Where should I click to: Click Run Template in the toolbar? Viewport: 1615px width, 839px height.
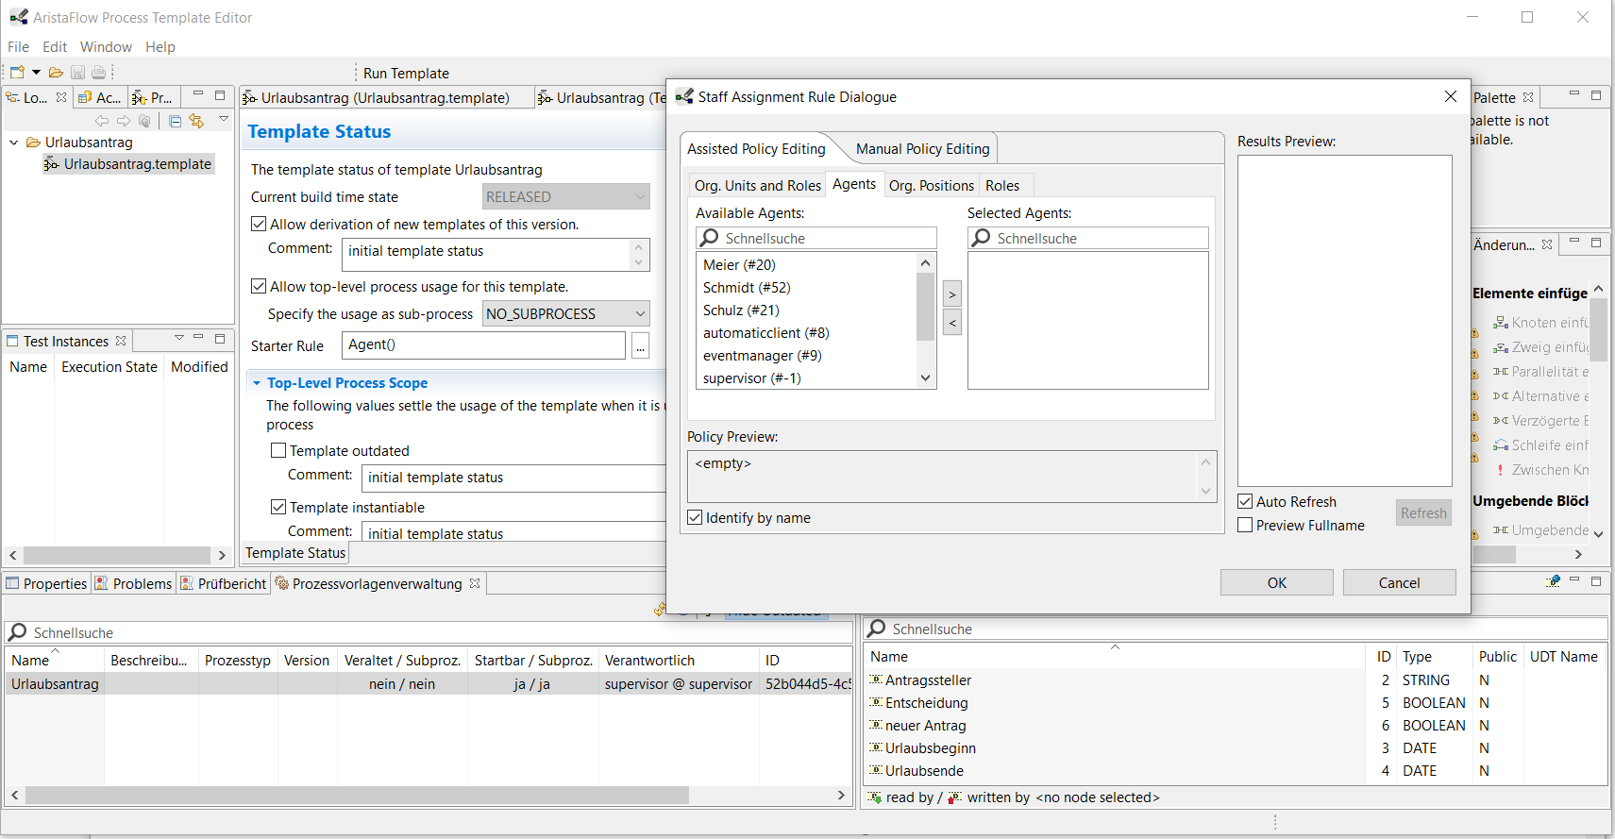(406, 74)
